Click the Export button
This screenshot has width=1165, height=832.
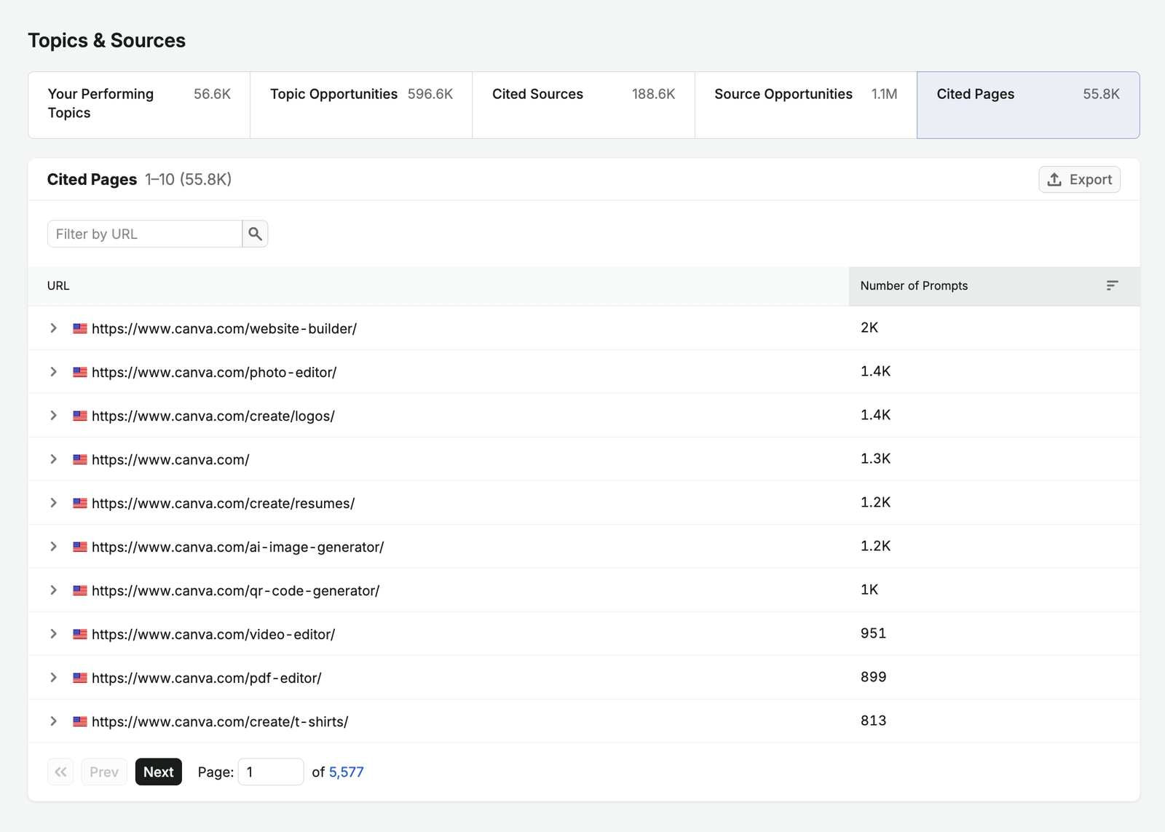1079,180
